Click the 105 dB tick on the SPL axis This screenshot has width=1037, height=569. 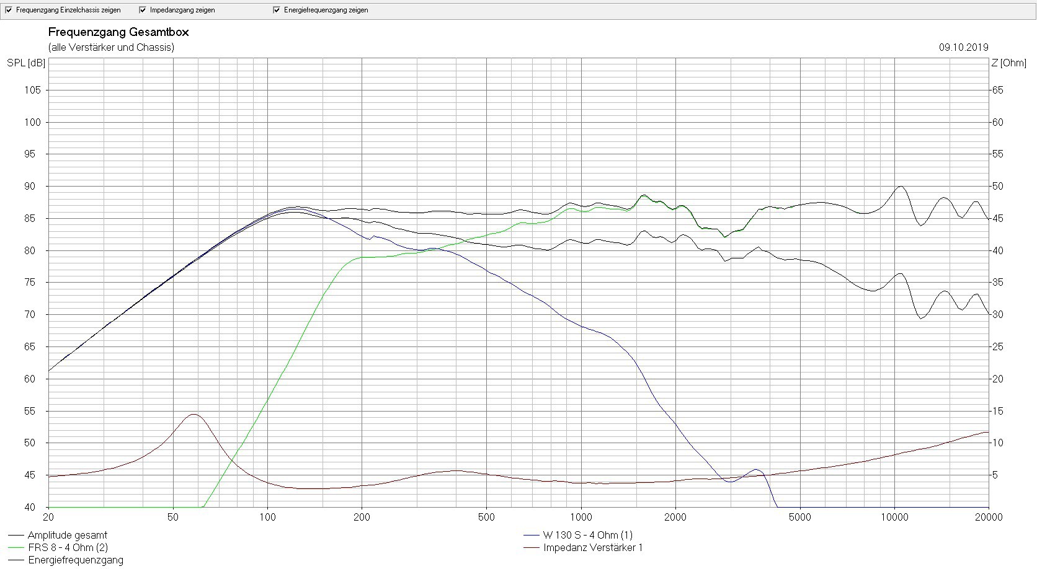point(32,90)
